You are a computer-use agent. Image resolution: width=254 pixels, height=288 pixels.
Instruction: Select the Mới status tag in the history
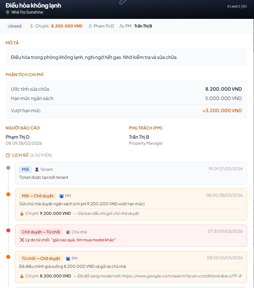pos(25,169)
